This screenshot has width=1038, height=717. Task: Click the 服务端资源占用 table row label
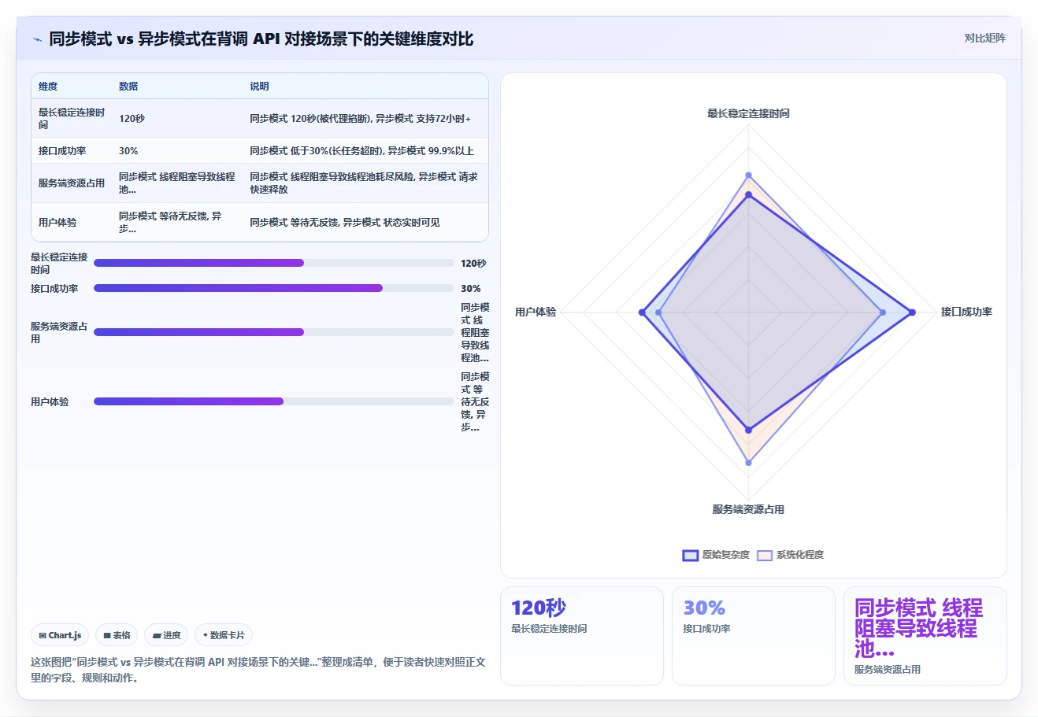coord(72,183)
